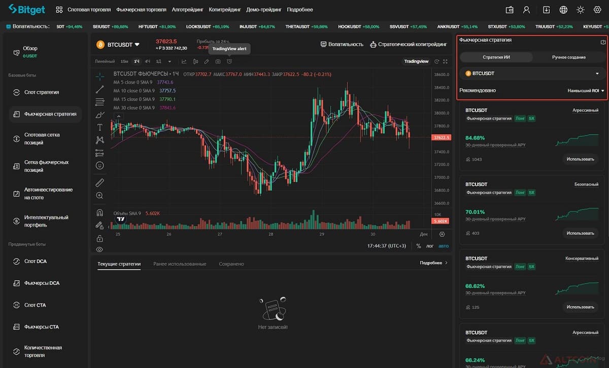
Task: Open the apps grid icon next to logo
Action: click(59, 10)
